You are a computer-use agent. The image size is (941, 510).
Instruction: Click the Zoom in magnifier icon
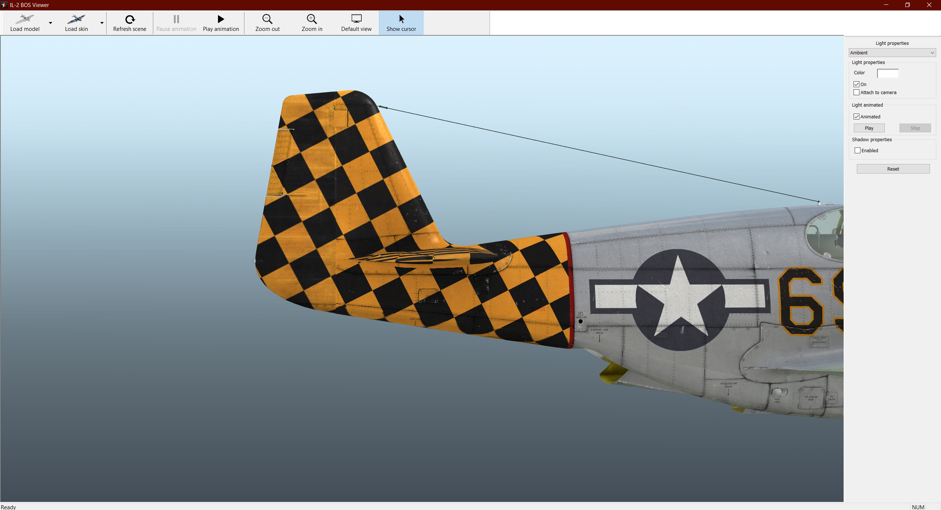coord(312,19)
